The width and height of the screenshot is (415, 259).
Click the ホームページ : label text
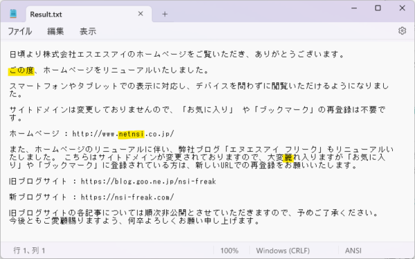point(39,134)
